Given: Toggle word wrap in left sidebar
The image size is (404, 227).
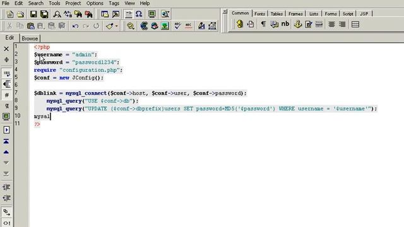Looking at the screenshot, I should (x=7, y=73).
